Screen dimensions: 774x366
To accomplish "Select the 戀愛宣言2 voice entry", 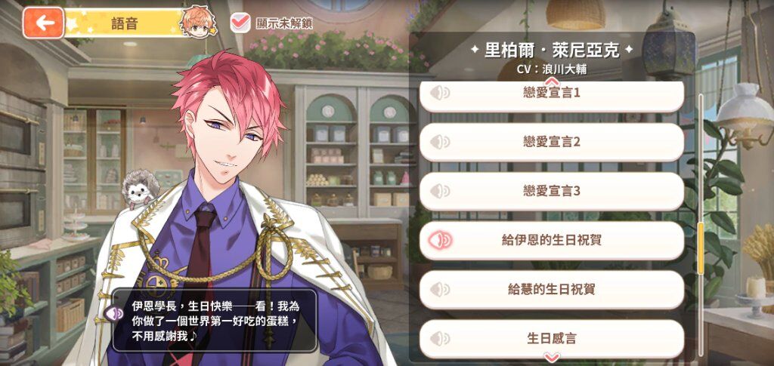I will 551,142.
